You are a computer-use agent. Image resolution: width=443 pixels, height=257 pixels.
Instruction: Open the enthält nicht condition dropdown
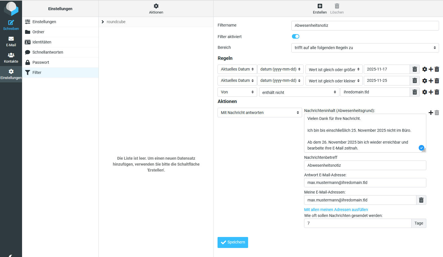(299, 92)
